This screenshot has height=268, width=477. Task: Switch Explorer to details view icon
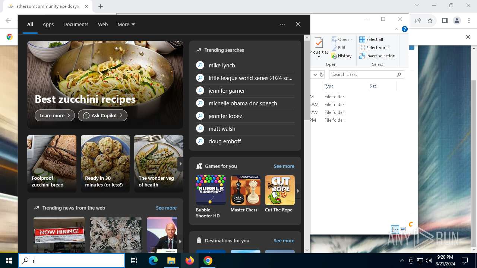[395, 229]
